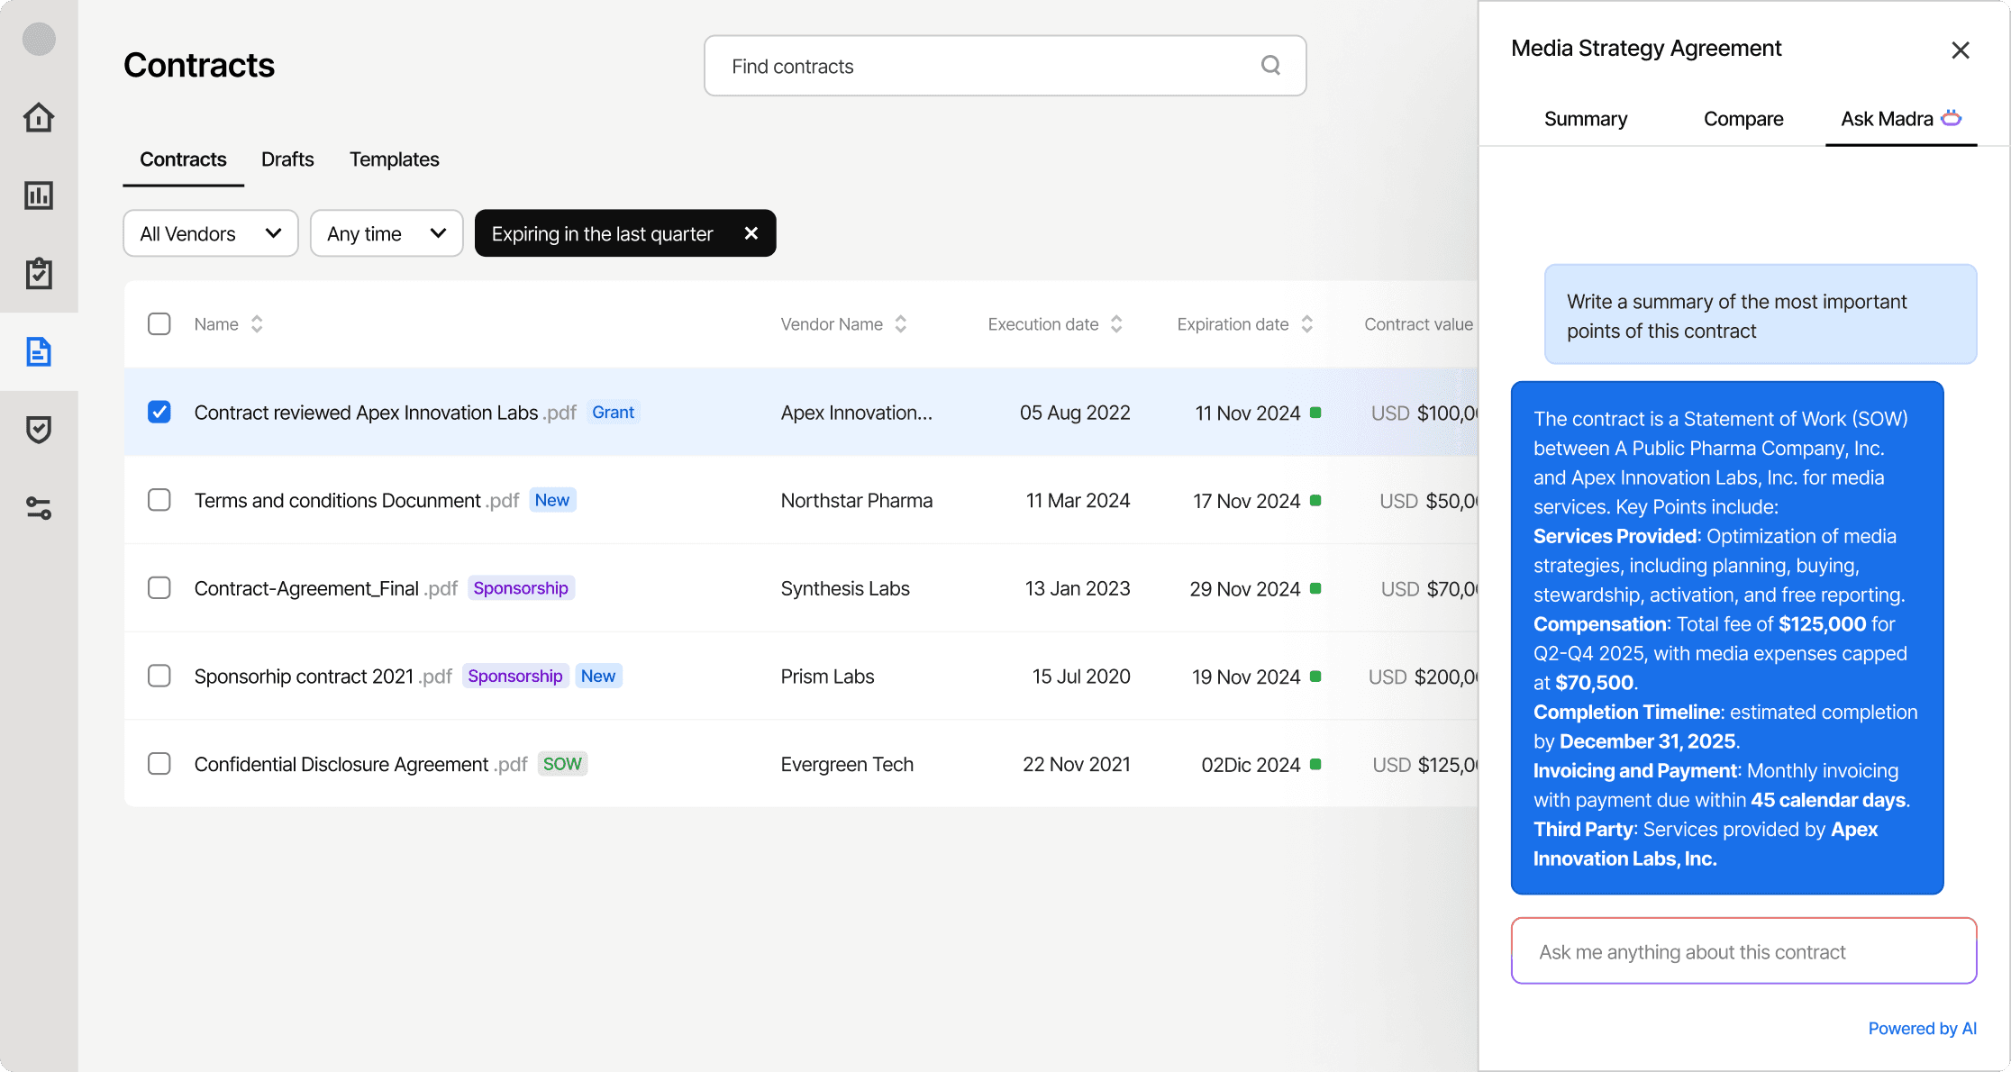Open the clipboard checkmark tasks icon
Image resolution: width=2011 pixels, height=1072 pixels.
pyautogui.click(x=39, y=273)
